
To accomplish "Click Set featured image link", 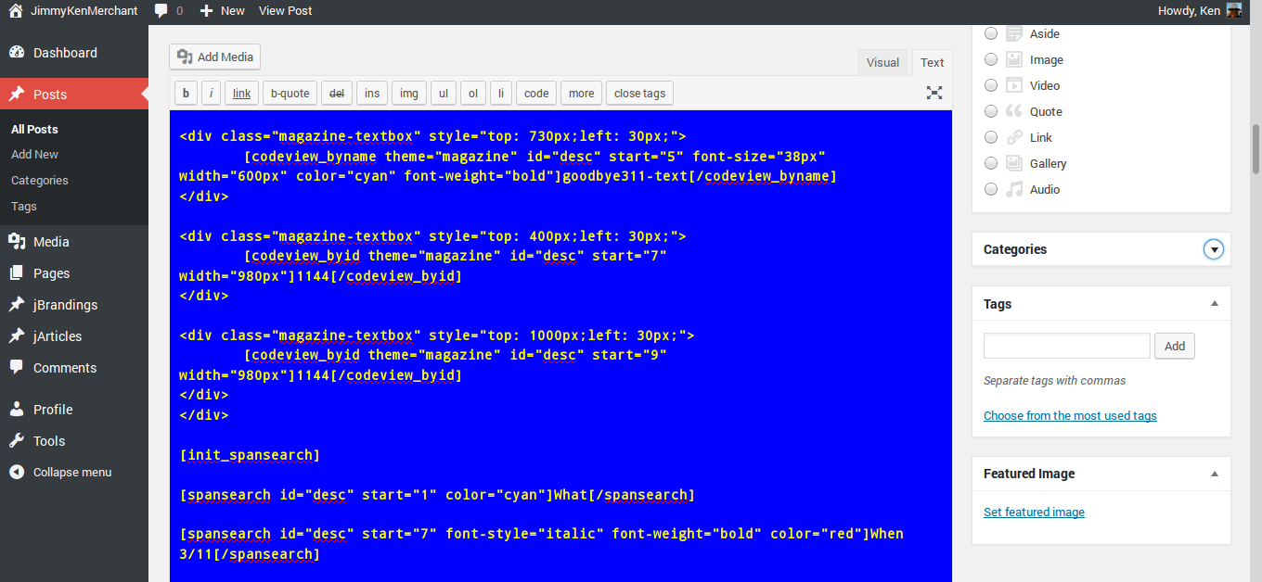I will 1034,512.
